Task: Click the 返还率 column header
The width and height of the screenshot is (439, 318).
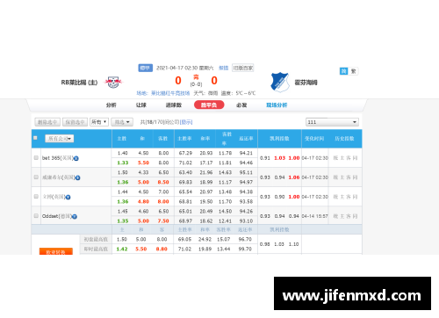Action: [x=246, y=139]
